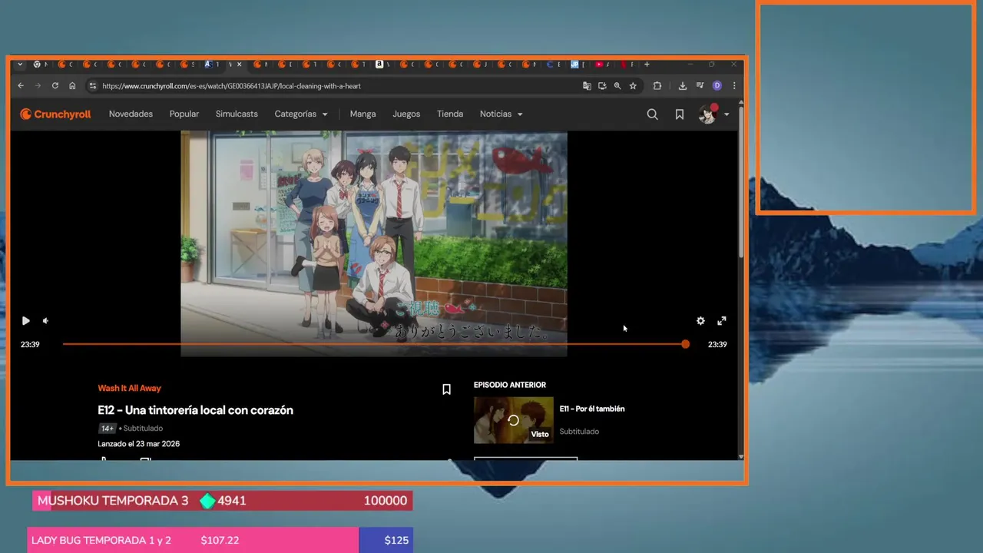Open Tienda in Crunchyroll navigation
The height and width of the screenshot is (553, 983).
[x=450, y=114]
